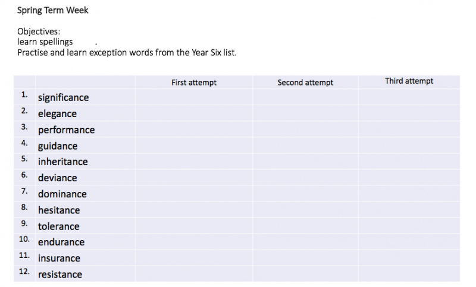Click the Second attempt cell for insurance
This screenshot has height=287, width=476.
[x=305, y=258]
